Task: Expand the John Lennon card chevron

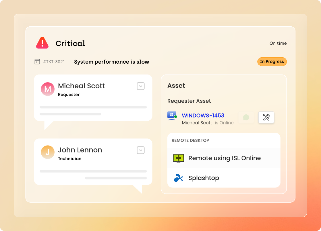Action: pos(140,150)
